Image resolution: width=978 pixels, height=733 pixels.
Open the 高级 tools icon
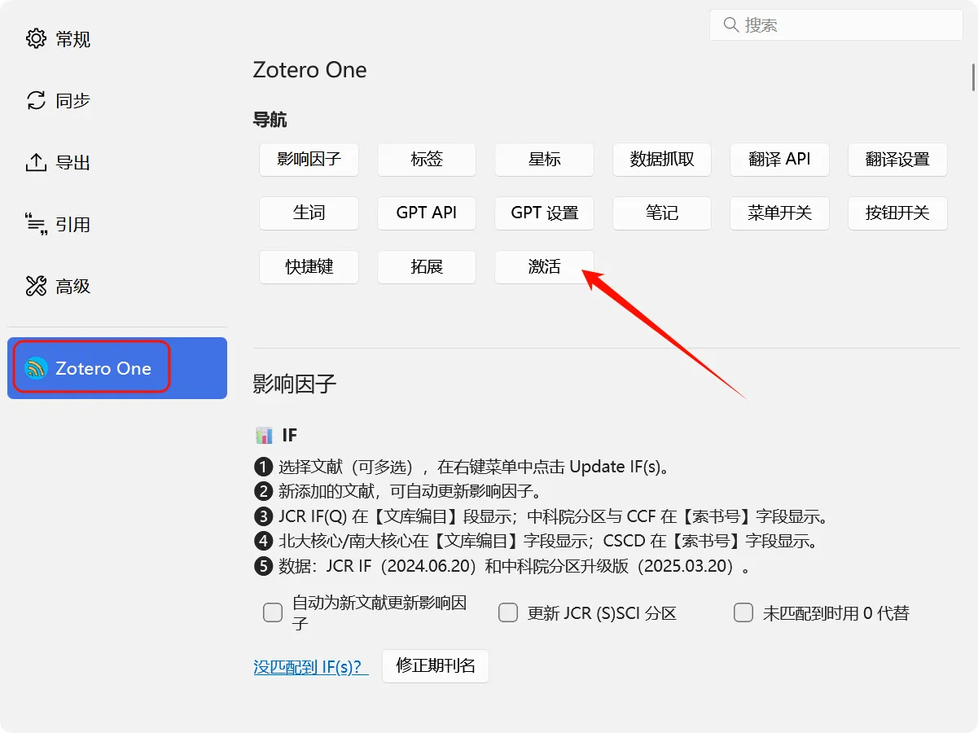coord(36,286)
